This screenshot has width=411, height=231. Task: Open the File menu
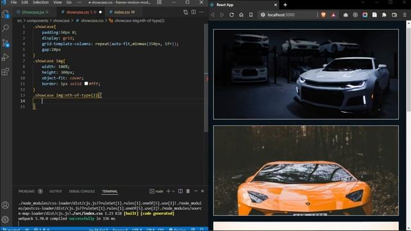(x=13, y=3)
